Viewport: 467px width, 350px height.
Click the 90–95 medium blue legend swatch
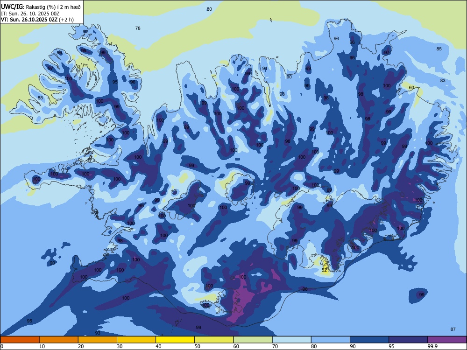(x=369, y=340)
